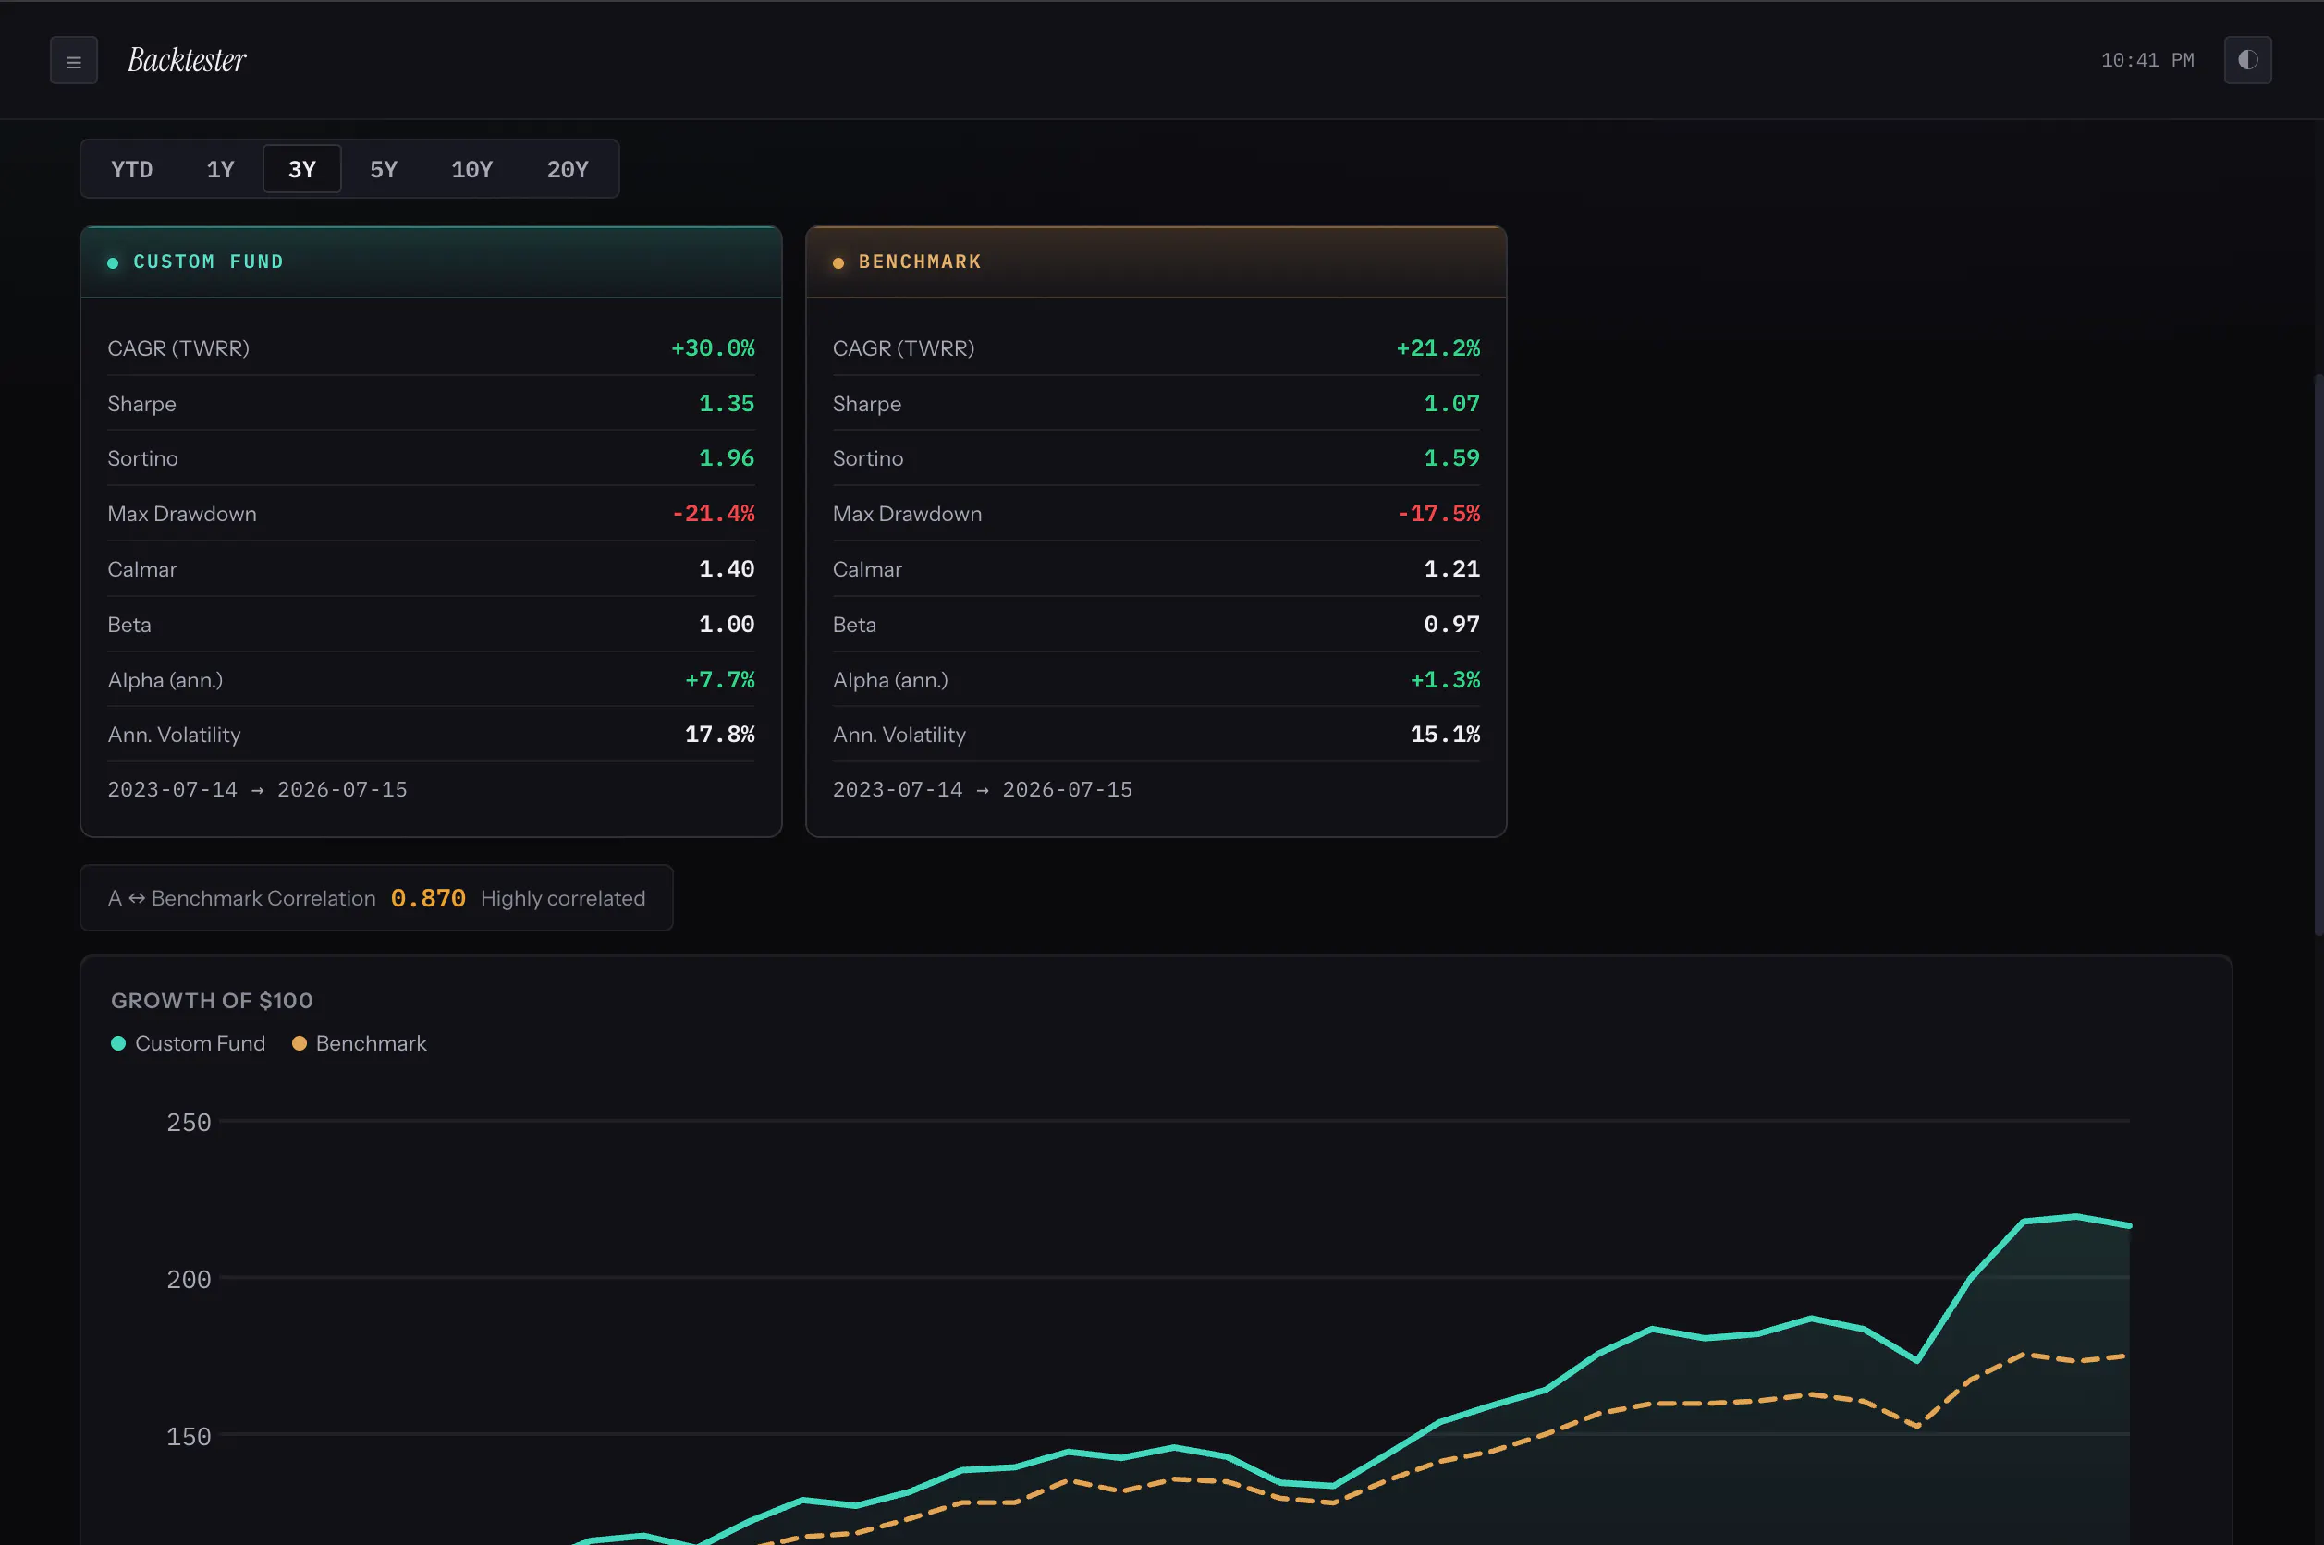This screenshot has height=1545, width=2324.
Task: Click Custom Fund Max Drawdown -21.4%
Action: (x=713, y=515)
